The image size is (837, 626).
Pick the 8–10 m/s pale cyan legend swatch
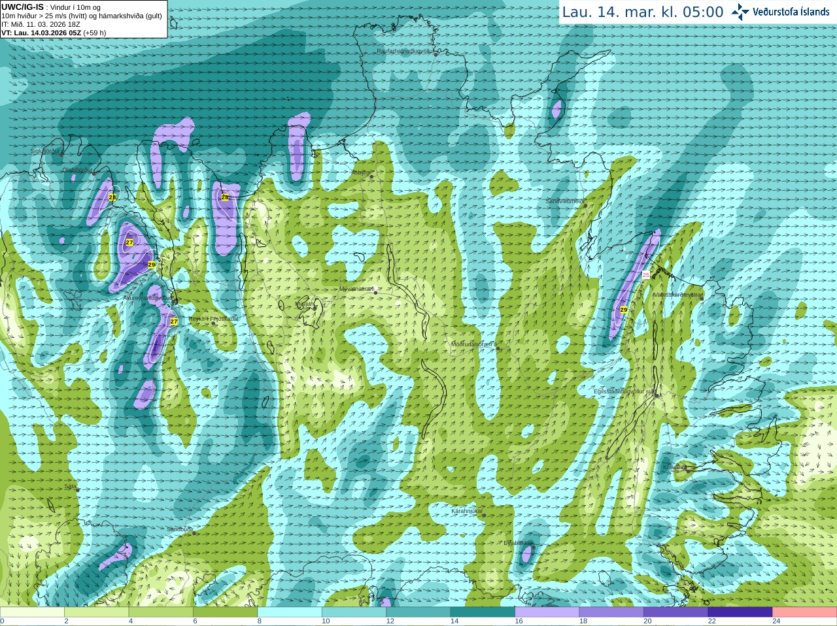coord(290,612)
